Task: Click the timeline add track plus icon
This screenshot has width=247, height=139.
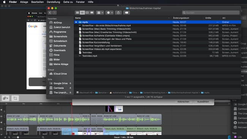Action: [x=5, y=137]
